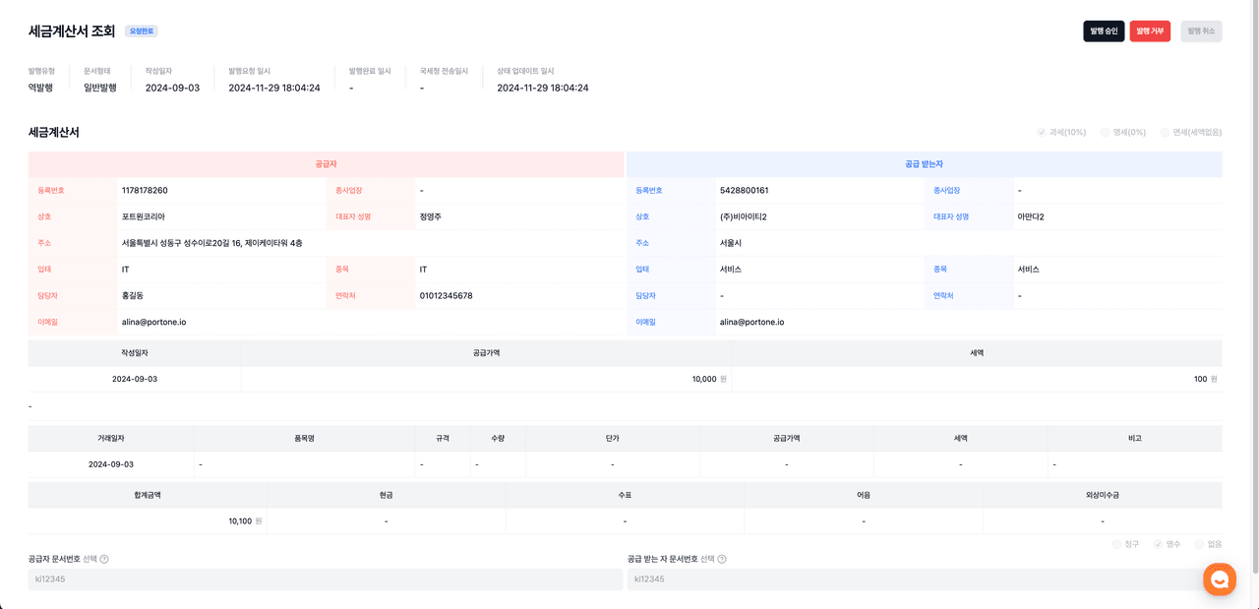This screenshot has height=609, width=1259.
Task: Click the 공급 받는자 section header
Action: [x=924, y=164]
